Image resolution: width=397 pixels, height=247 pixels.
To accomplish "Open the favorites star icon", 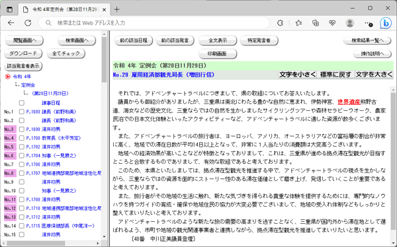I will [x=299, y=23].
